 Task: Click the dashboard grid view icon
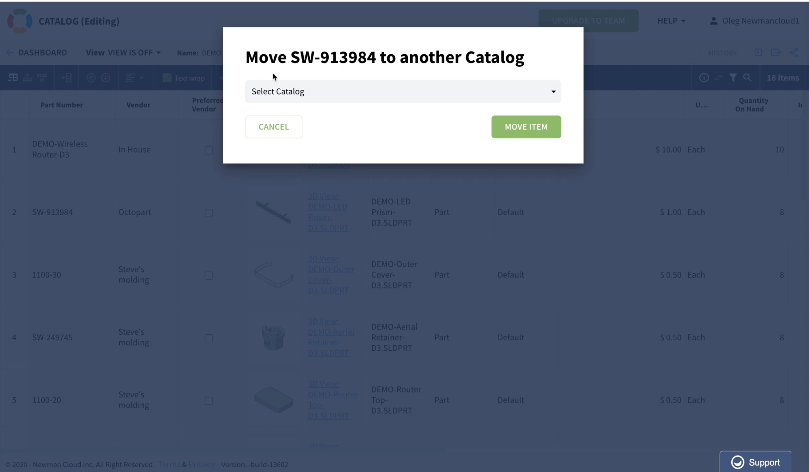pyautogui.click(x=12, y=78)
